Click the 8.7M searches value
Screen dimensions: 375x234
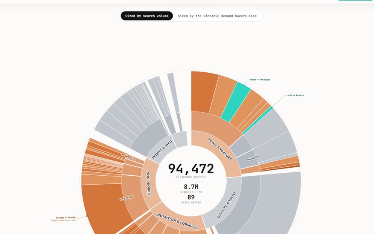click(x=191, y=187)
